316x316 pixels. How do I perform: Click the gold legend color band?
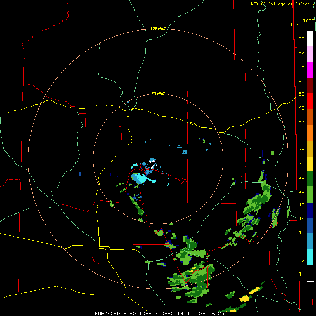(x=310, y=149)
